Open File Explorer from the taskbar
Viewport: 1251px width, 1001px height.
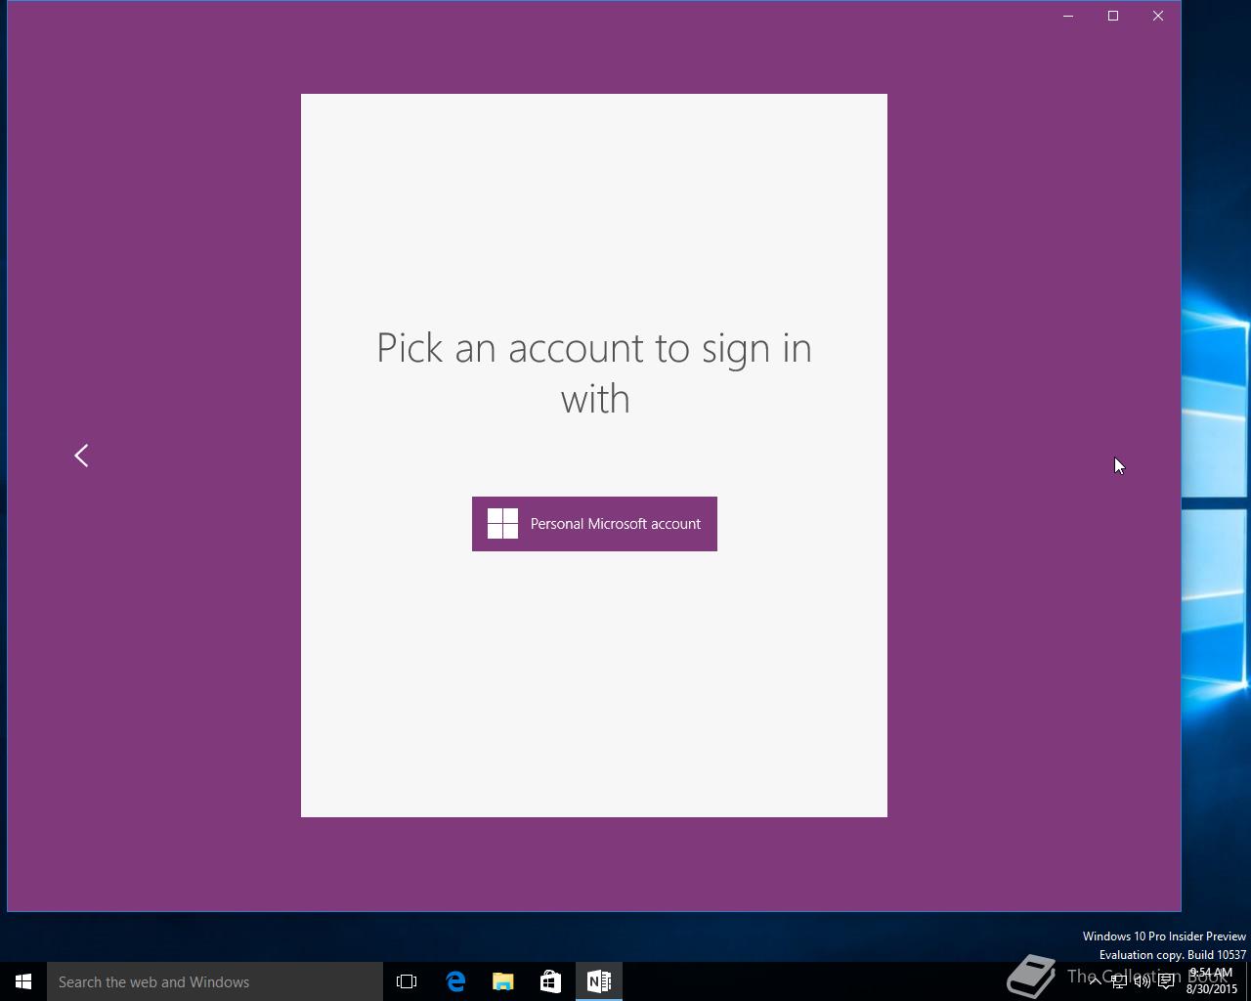(503, 981)
